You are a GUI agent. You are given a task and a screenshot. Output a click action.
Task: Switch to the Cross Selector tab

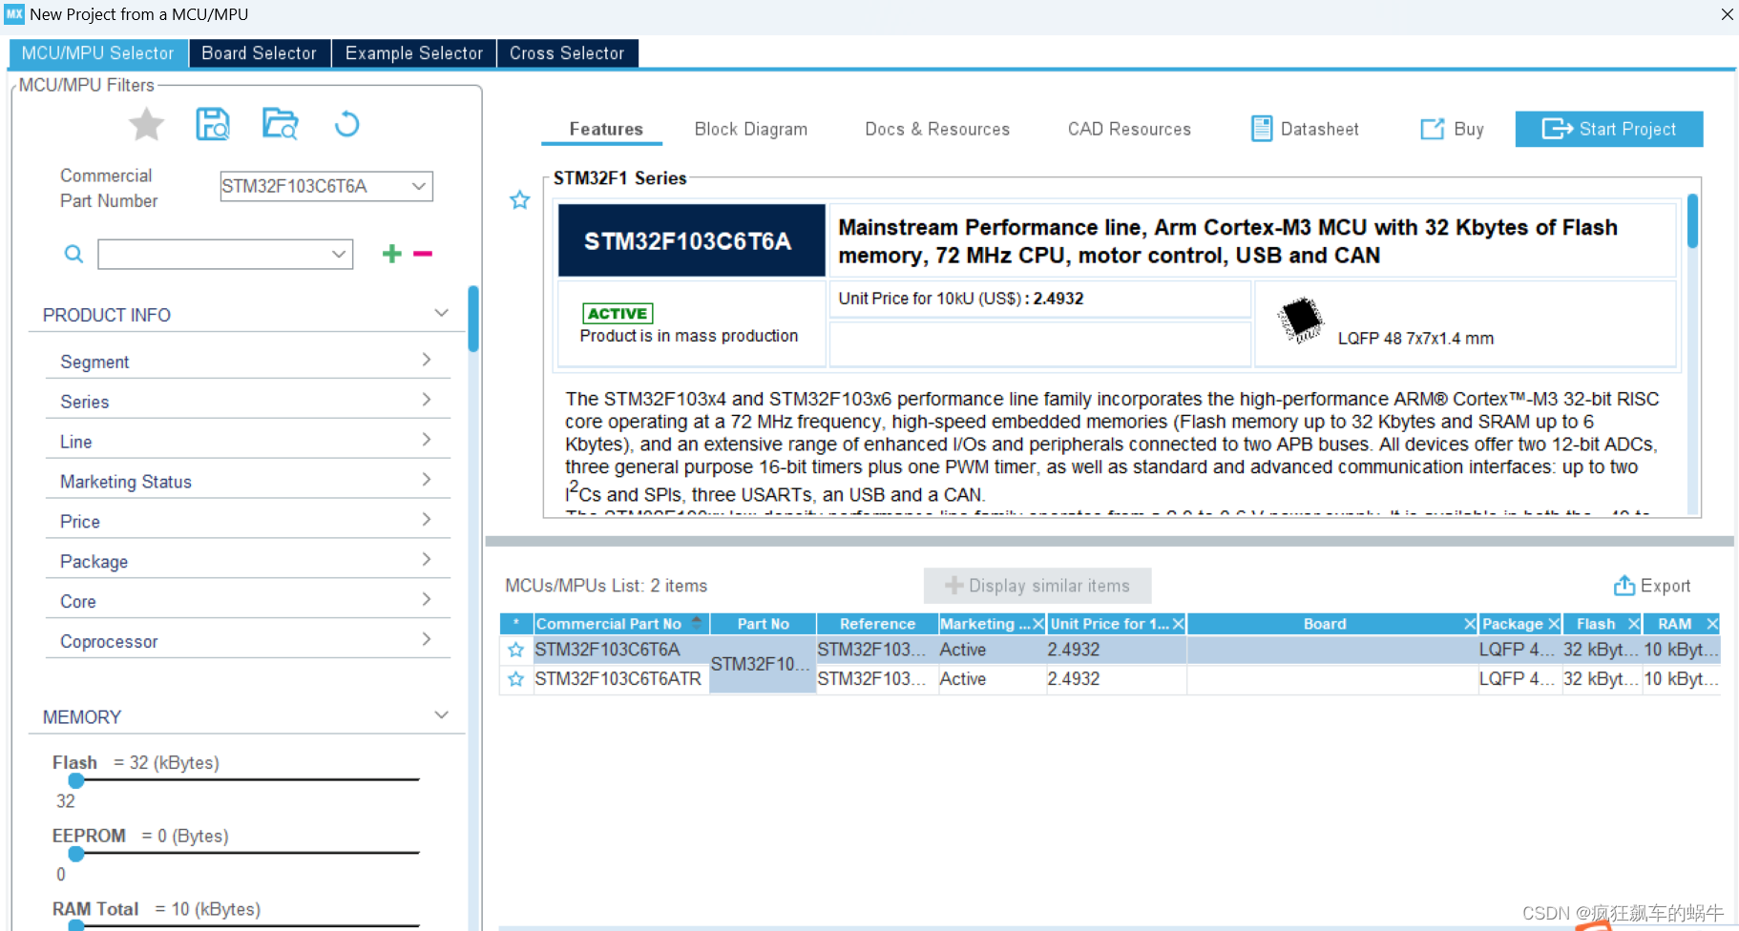click(x=567, y=53)
